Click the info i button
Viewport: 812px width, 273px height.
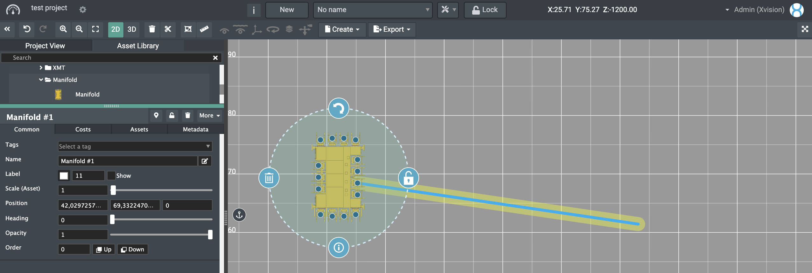(x=254, y=10)
